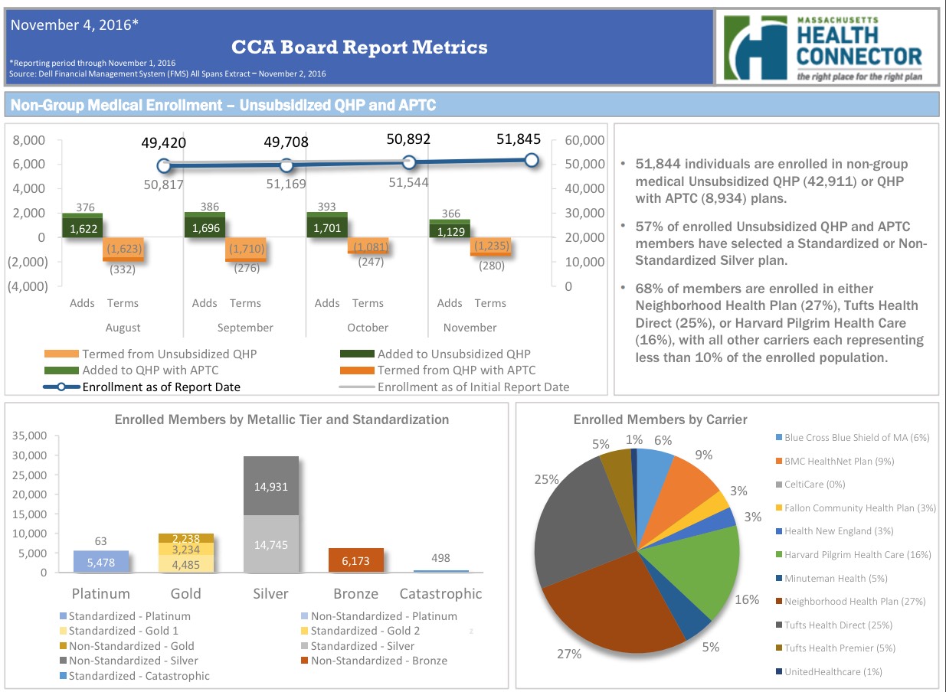This screenshot has height=692, width=946.
Task: Click the Blue Cross Blue Shield legend swatch
Action: click(x=779, y=437)
